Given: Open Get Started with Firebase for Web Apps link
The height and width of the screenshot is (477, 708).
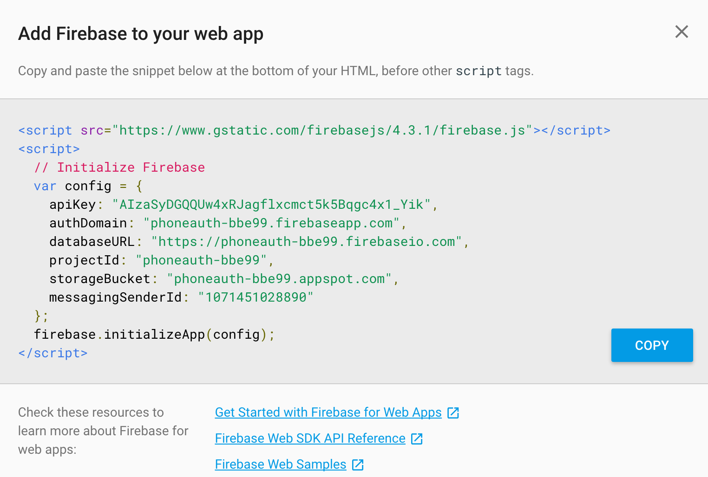Looking at the screenshot, I should [x=328, y=413].
